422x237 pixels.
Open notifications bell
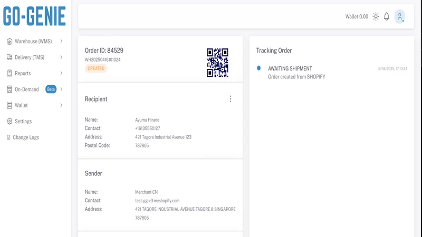387,16
